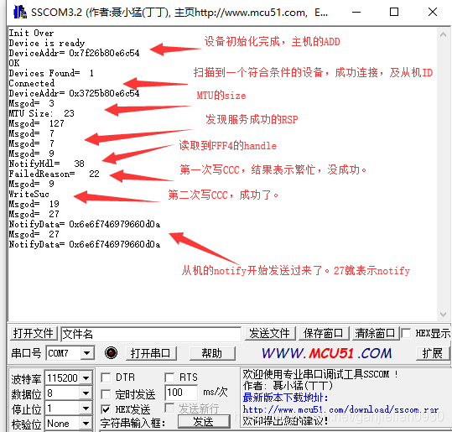Enable the 定时发送 checkbox

coord(106,394)
